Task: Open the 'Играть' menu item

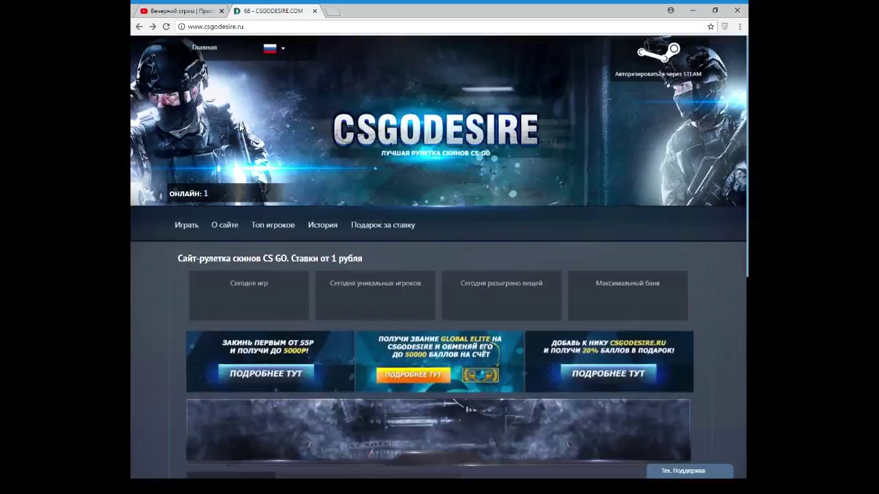Action: 186,225
